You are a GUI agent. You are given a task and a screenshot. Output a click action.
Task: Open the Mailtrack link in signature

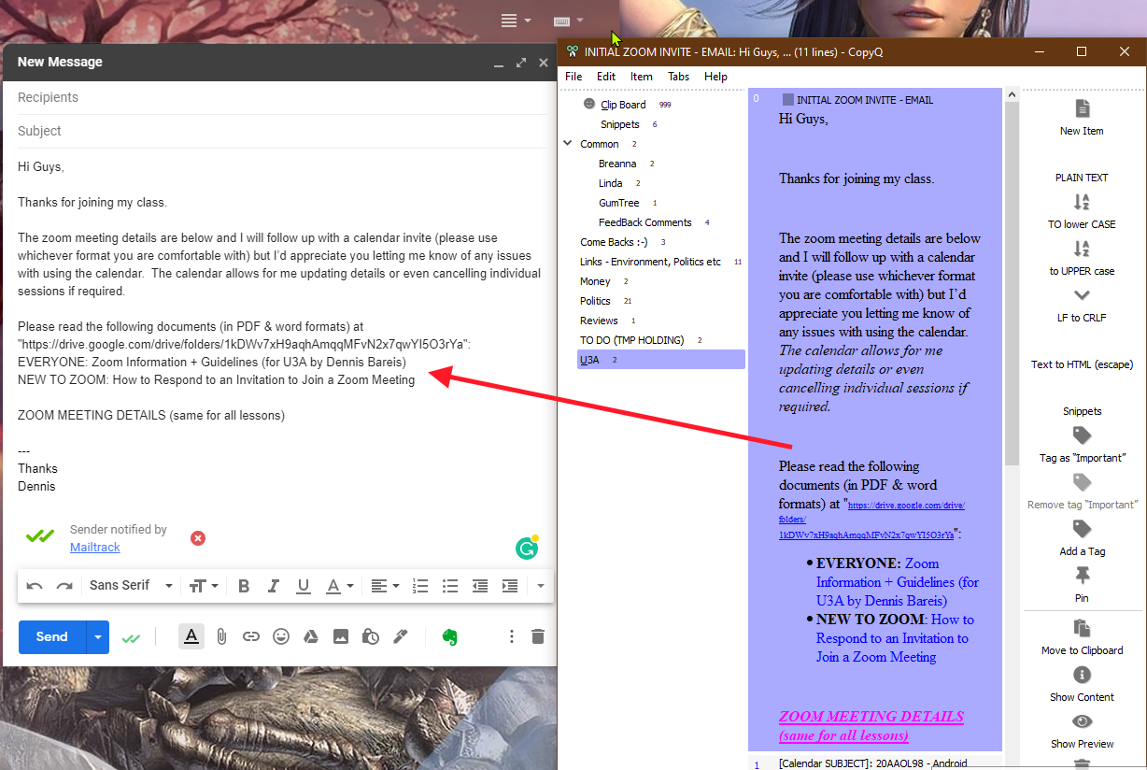tap(95, 548)
